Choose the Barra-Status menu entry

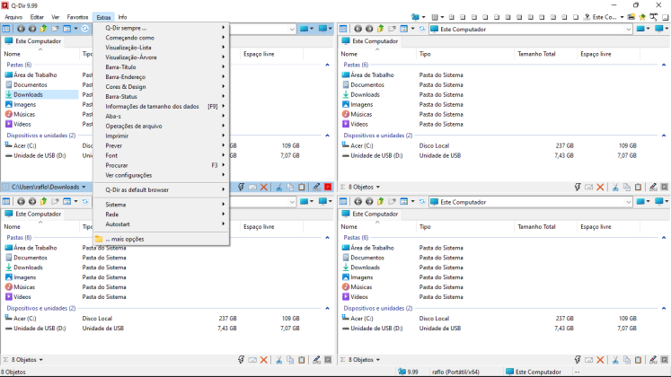click(162, 97)
